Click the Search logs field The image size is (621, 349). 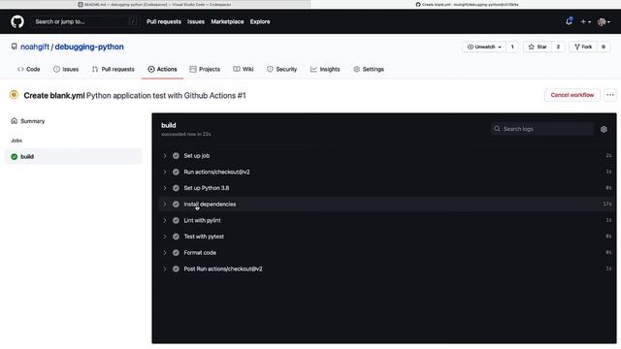541,129
